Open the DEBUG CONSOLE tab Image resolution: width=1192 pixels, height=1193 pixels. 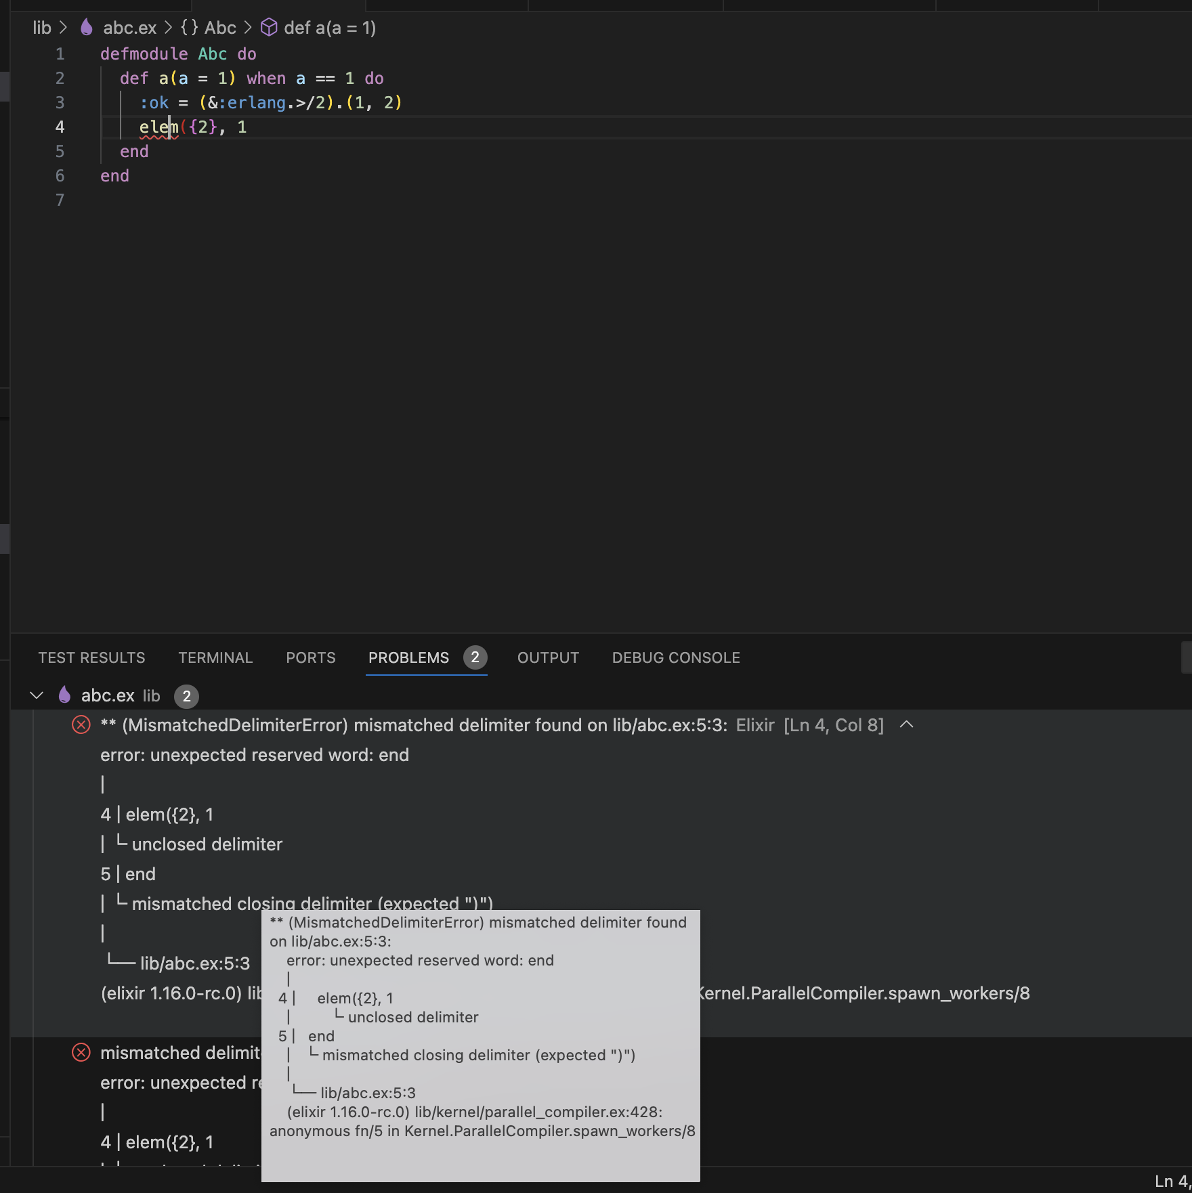click(x=675, y=657)
